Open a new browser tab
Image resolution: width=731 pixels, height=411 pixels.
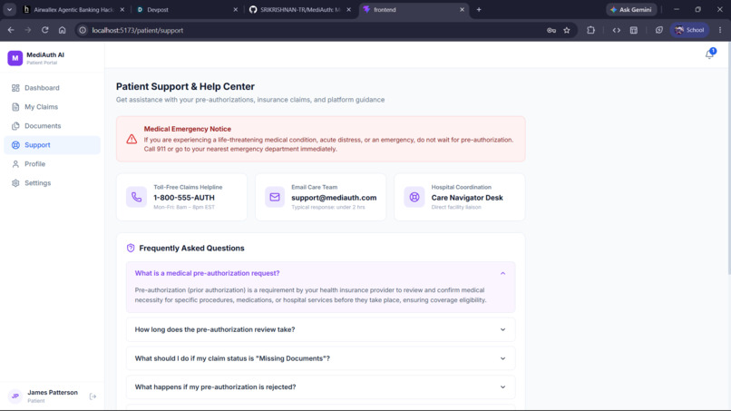[479, 9]
